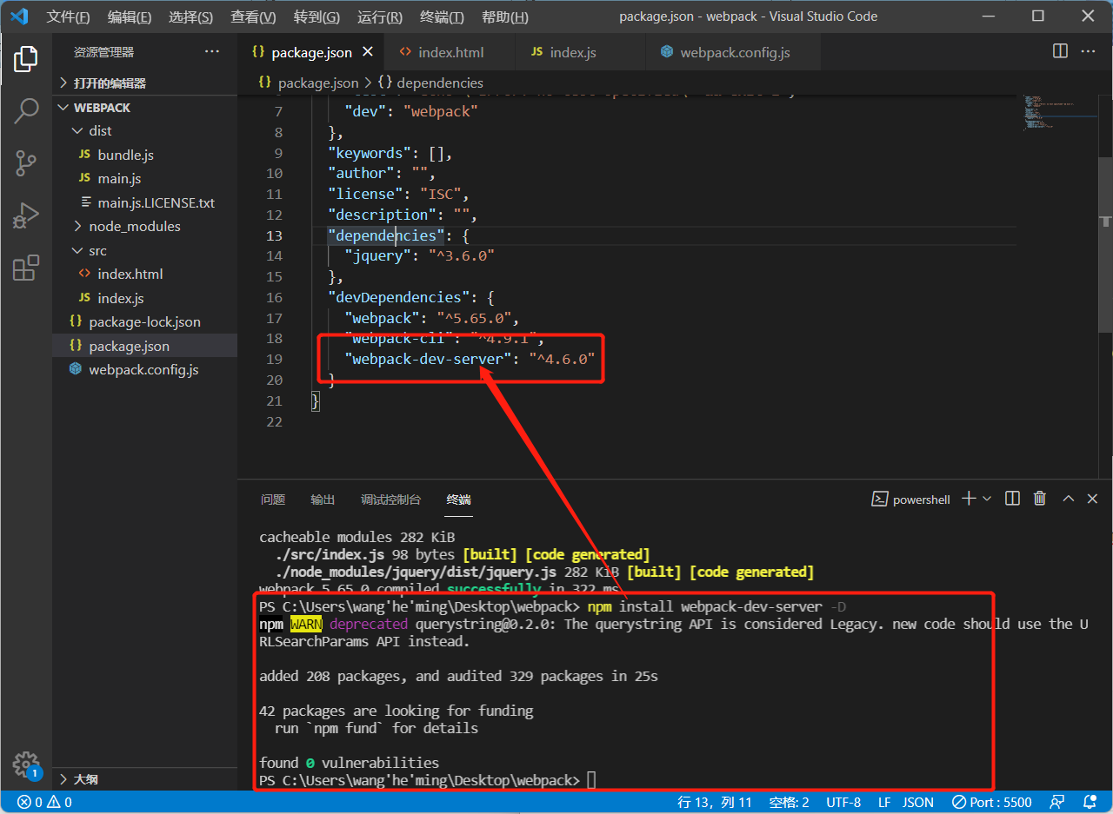Viewport: 1113px width, 814px height.
Task: Switch to the 问题 (Problems) panel tab
Action: point(273,500)
